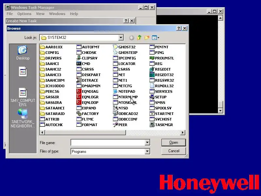Select the NETCFG file entry
The width and height of the screenshot is (261, 196).
123,86
